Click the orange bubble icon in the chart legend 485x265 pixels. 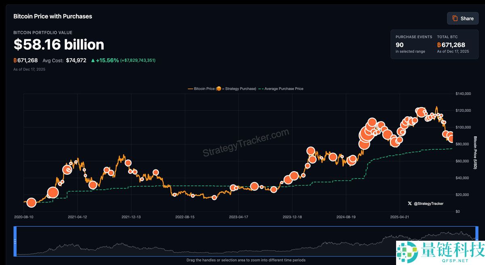tap(219, 88)
